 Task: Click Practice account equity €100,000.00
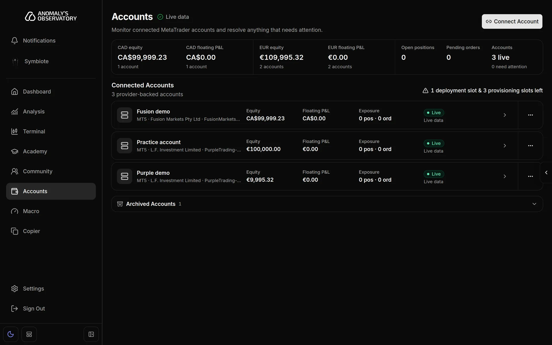(263, 149)
